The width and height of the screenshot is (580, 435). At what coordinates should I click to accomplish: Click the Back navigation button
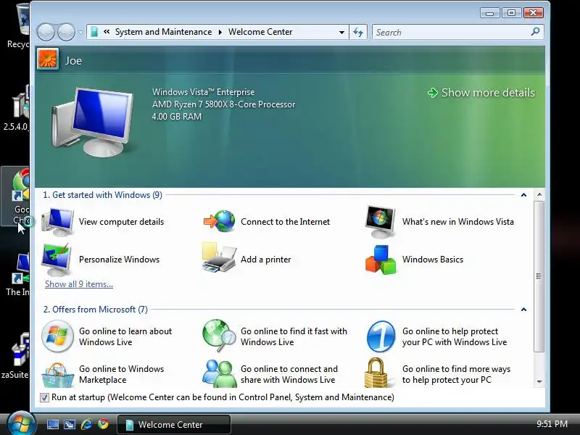[46, 32]
